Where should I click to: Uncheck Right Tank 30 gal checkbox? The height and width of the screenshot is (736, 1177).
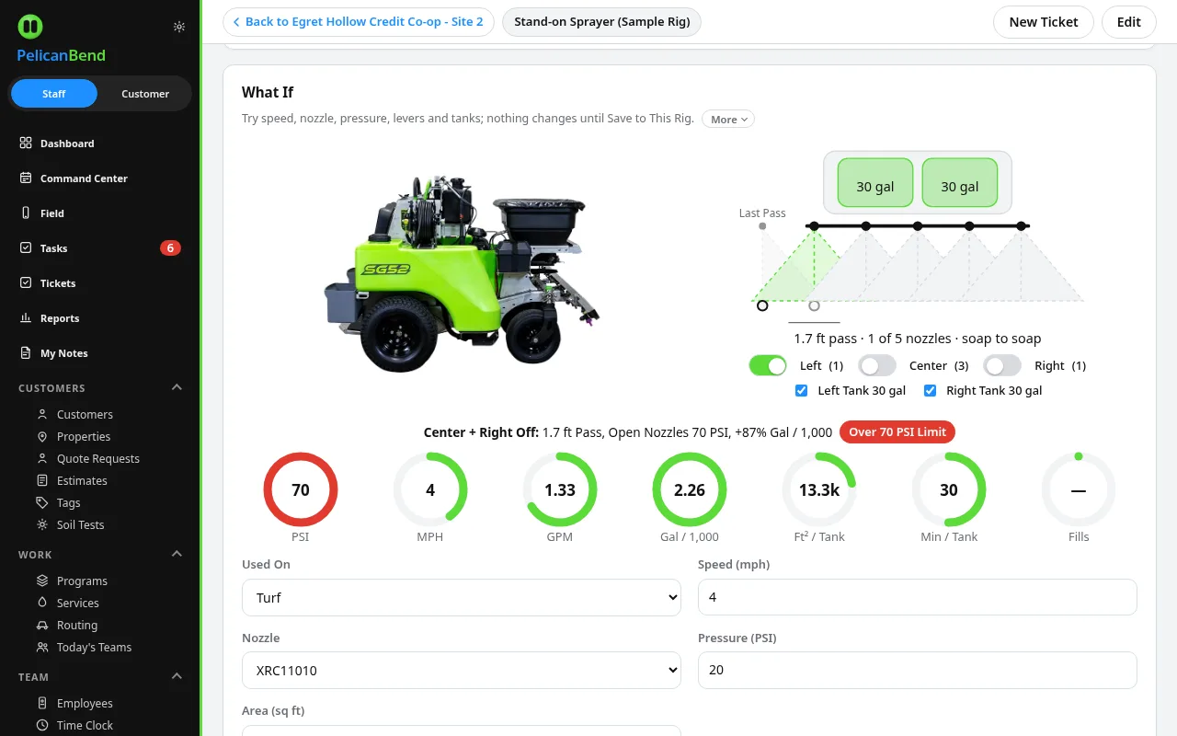(930, 391)
